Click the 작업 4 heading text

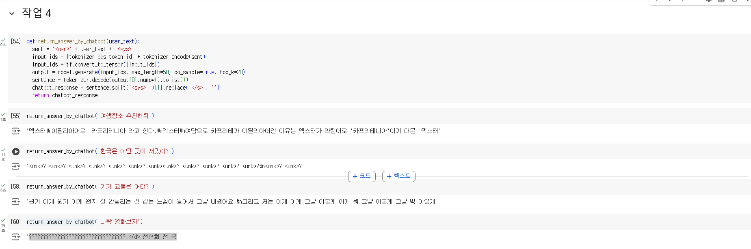[x=36, y=13]
